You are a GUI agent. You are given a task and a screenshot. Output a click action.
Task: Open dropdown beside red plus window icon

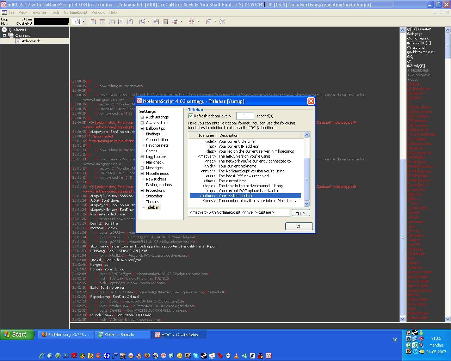tap(215, 22)
